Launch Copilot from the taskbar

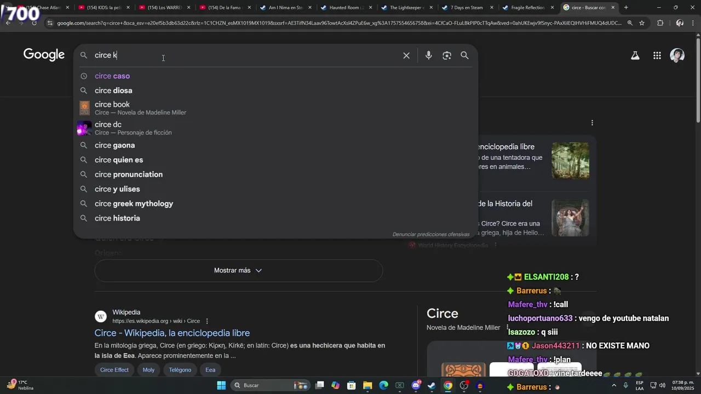(x=336, y=385)
